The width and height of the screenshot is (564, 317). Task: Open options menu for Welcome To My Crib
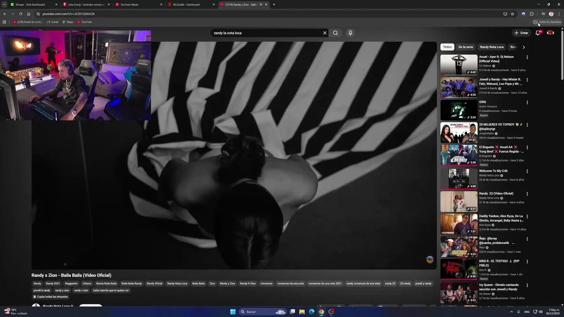[527, 171]
